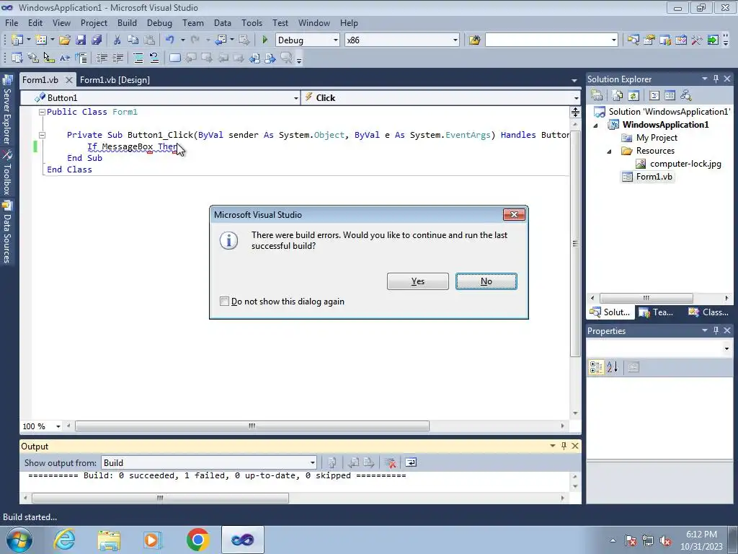
Task: Open Google Chrome from the taskbar
Action: click(197, 540)
